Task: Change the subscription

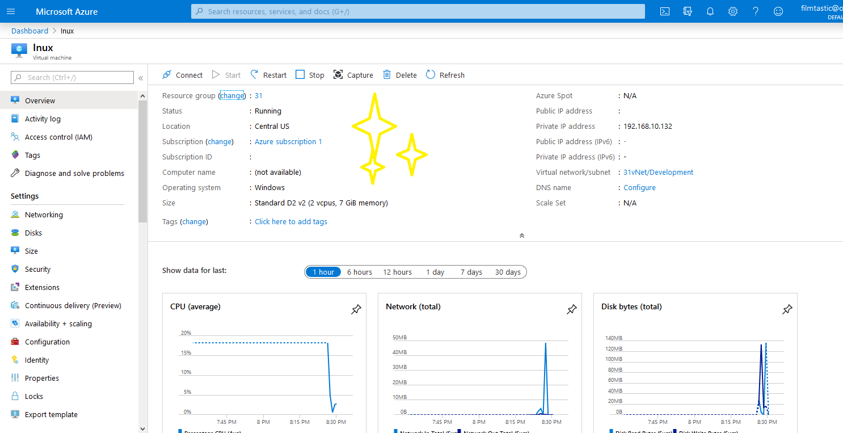Action: 220,141
